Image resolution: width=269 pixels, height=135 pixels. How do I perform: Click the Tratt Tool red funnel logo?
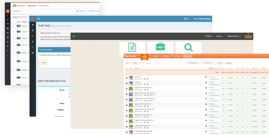click(33, 19)
